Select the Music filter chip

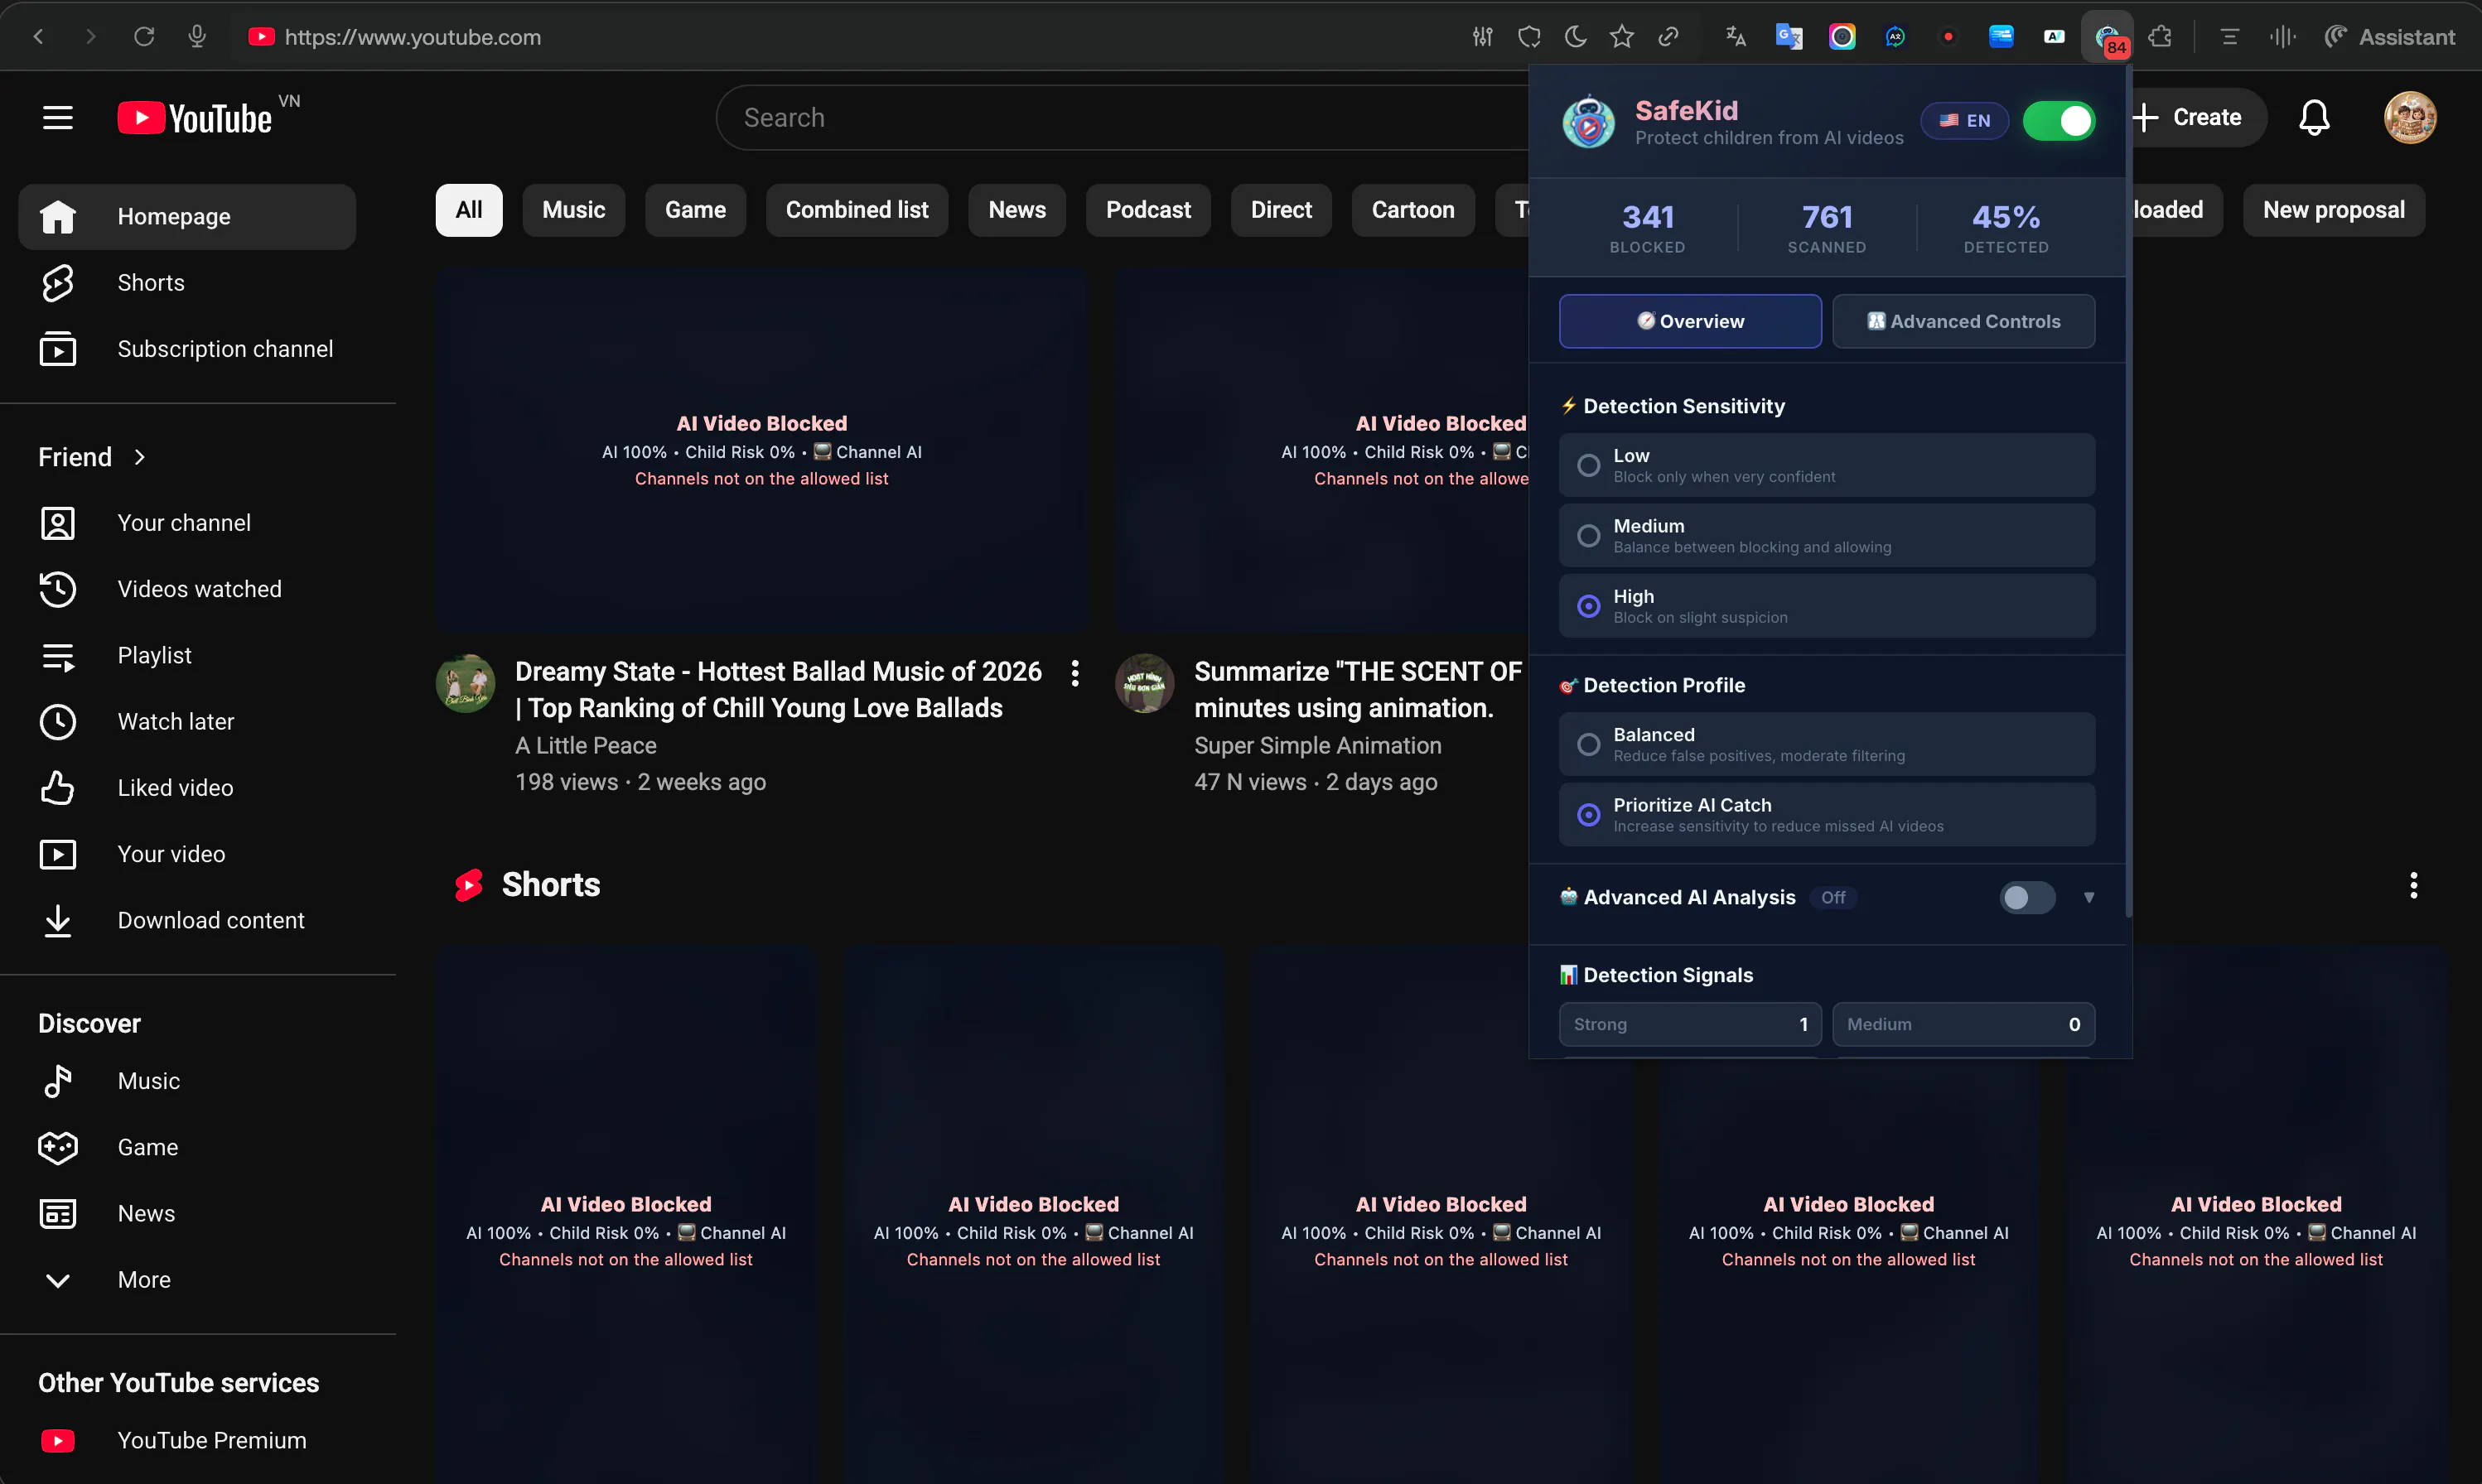(573, 210)
